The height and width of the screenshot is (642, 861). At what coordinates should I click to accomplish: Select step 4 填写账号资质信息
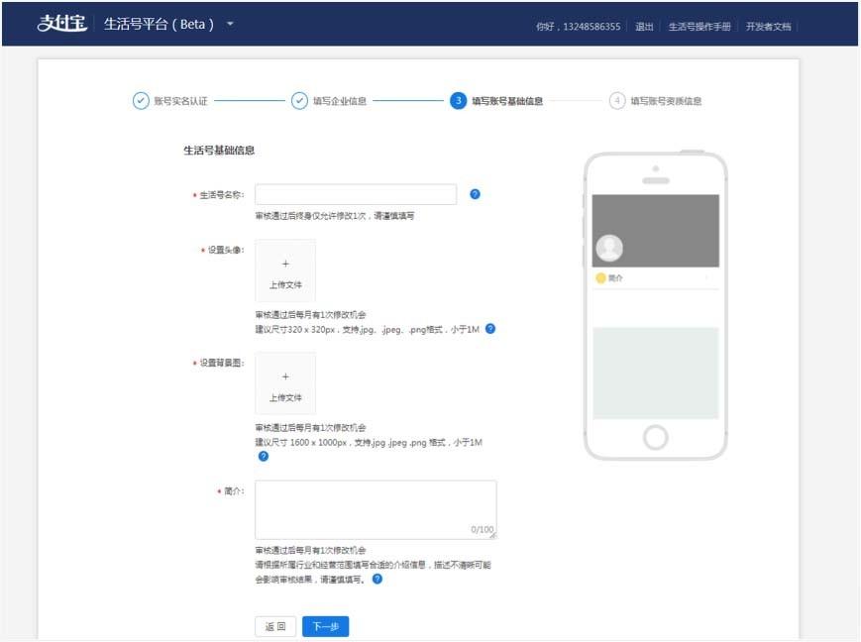[x=615, y=99]
